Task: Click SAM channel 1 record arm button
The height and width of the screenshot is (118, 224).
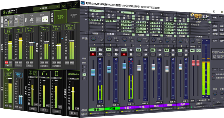Action: click(93, 54)
